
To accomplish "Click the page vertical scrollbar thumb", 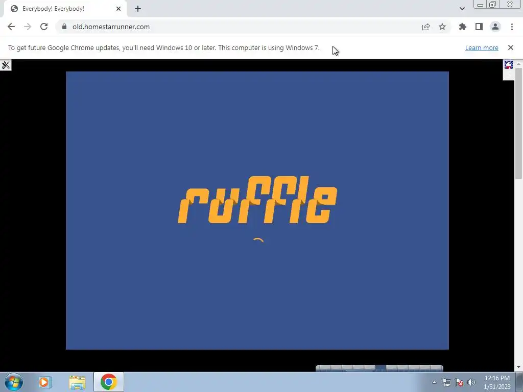I will point(519,124).
